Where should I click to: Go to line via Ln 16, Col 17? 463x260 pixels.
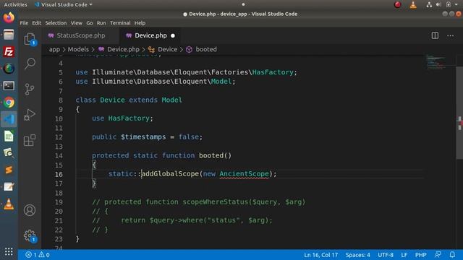click(x=321, y=255)
